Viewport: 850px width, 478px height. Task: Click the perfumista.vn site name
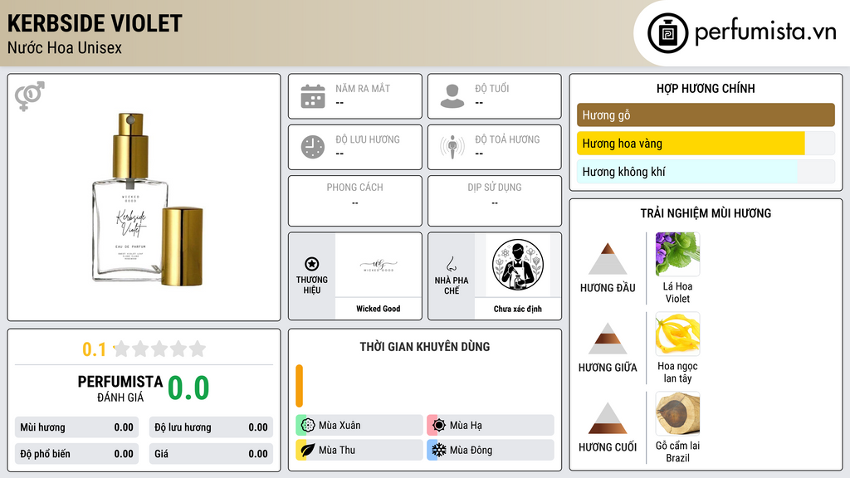tap(765, 32)
